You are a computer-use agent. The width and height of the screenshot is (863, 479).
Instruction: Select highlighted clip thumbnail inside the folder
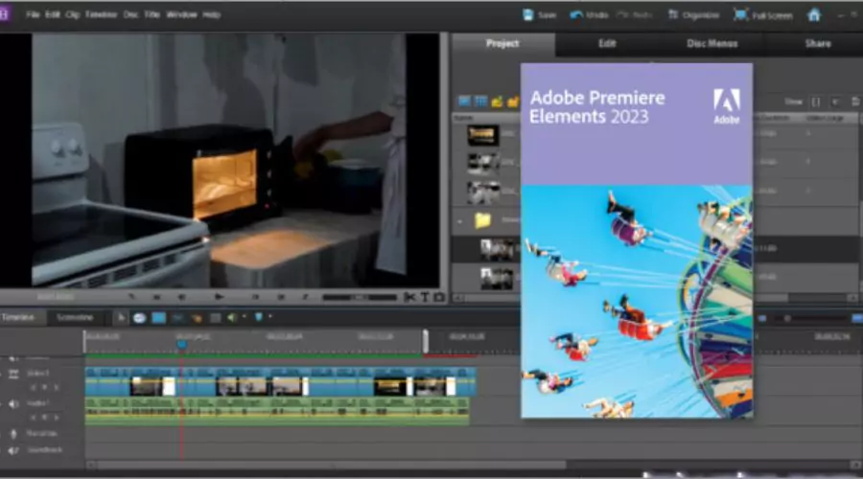pos(496,250)
